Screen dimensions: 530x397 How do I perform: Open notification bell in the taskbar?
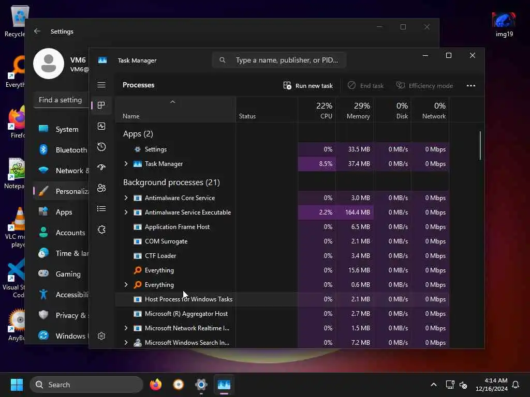(516, 385)
